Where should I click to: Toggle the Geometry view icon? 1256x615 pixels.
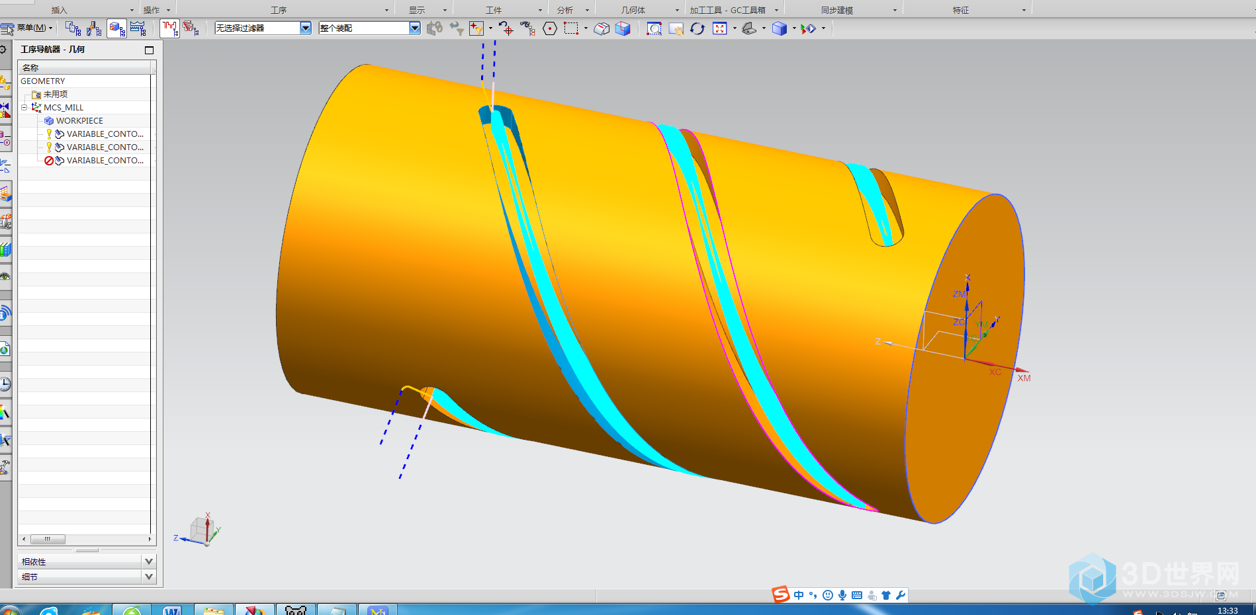[x=117, y=28]
